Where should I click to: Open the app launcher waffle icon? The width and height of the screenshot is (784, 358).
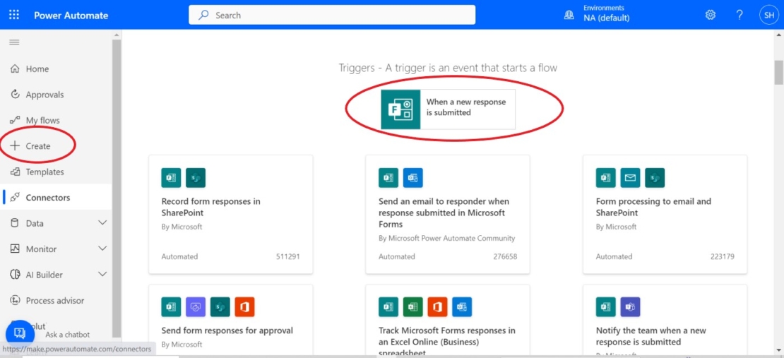coord(14,15)
